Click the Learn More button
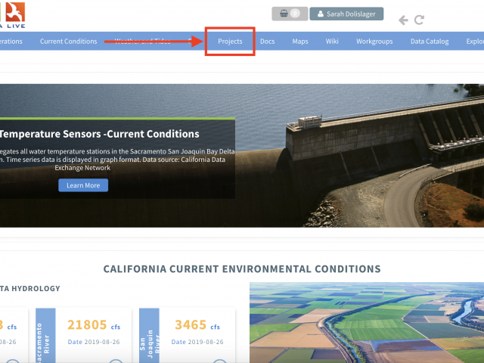This screenshot has height=363, width=484. coord(83,185)
